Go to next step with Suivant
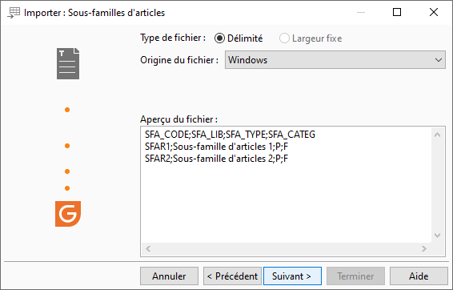 (292, 276)
